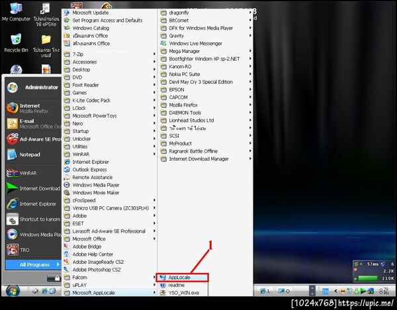
Task: Expand the DAEMON Tools submenu
Action: (x=206, y=112)
